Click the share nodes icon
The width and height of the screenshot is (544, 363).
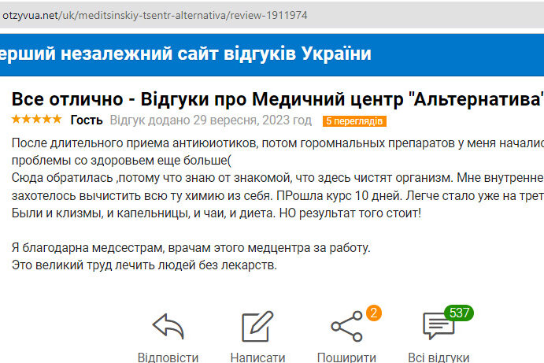point(346,327)
